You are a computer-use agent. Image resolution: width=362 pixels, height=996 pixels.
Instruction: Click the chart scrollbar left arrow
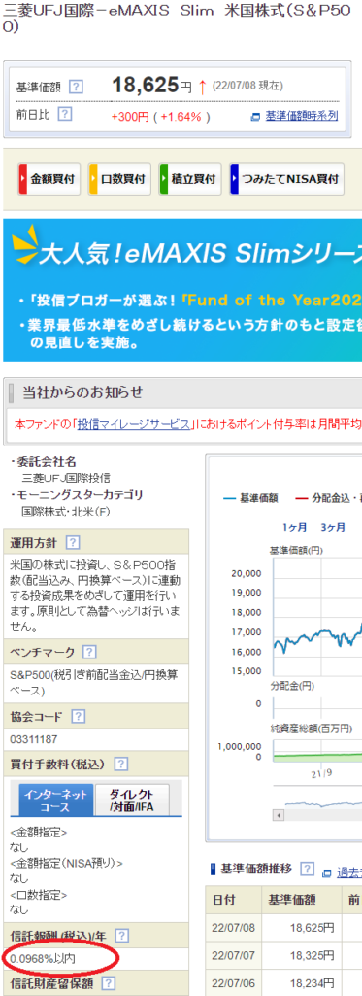(279, 815)
